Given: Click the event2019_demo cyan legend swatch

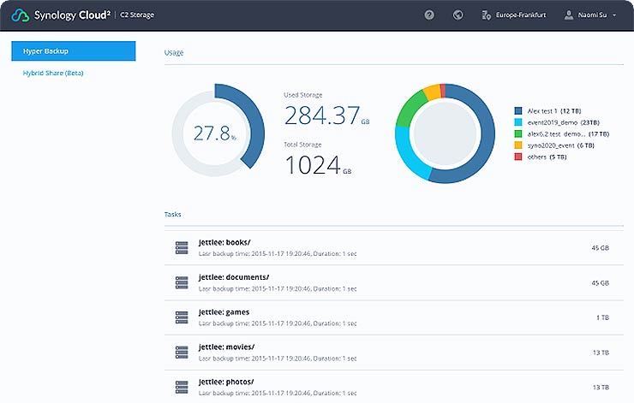Looking at the screenshot, I should point(518,122).
